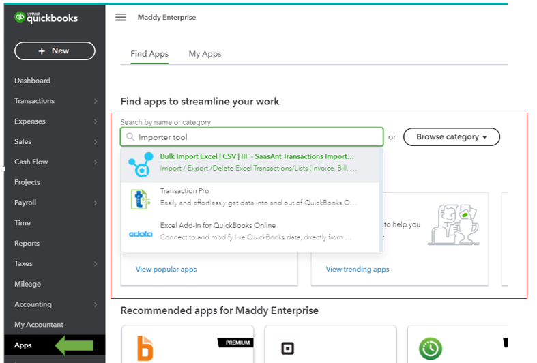537x363 pixels.
Task: Open Taxes in the sidebar
Action: [x=23, y=263]
